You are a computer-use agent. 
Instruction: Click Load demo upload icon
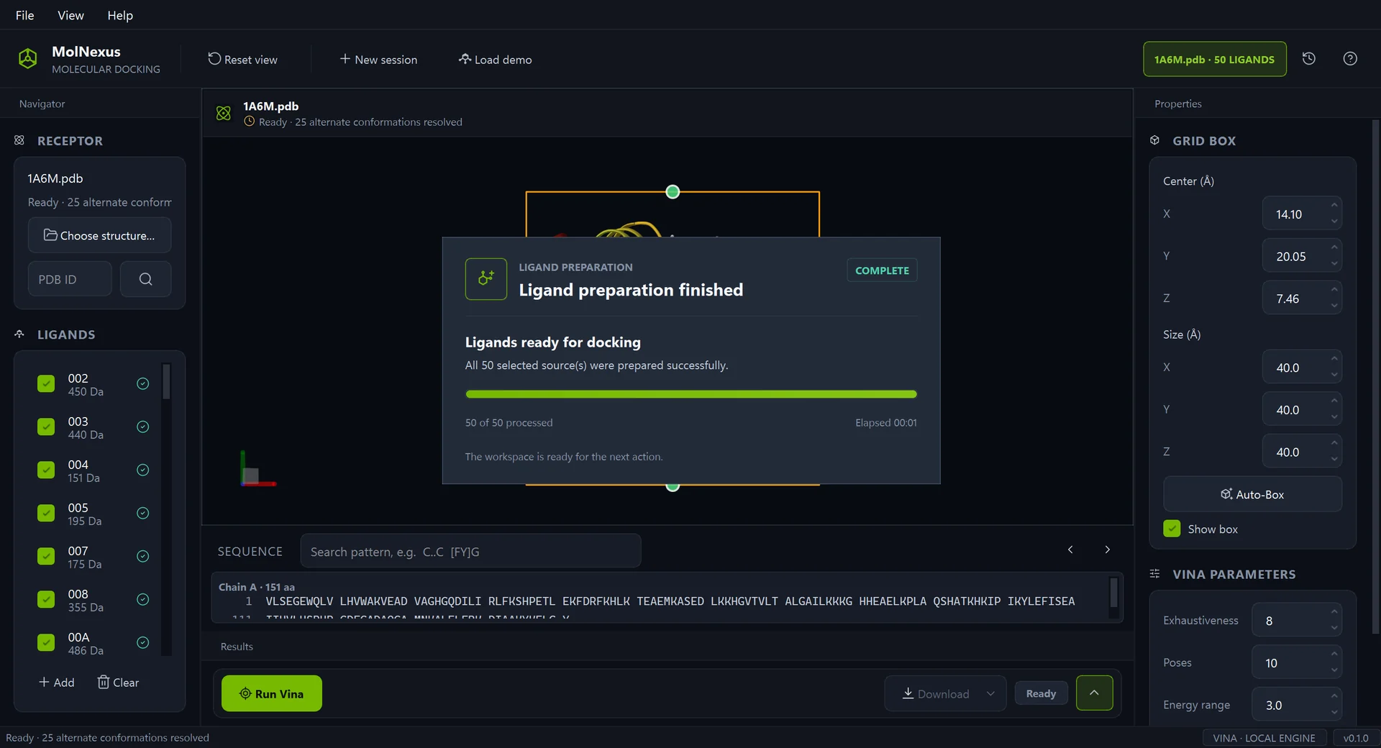pyautogui.click(x=465, y=59)
